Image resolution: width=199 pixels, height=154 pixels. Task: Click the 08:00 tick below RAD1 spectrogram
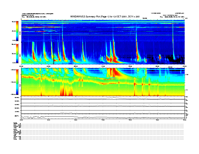tap(76, 66)
